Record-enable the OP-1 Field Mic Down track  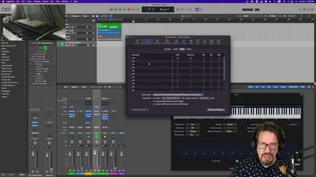coord(73,45)
